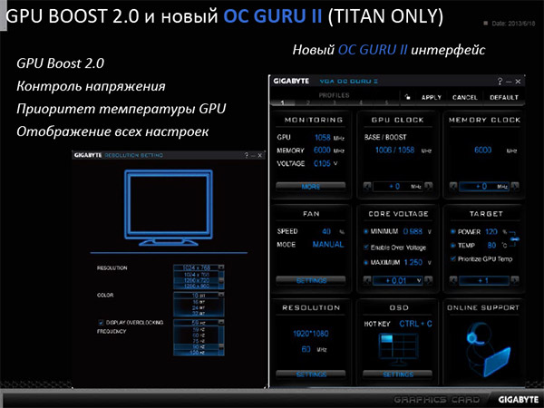Click the MANUAL fan mode value
The height and width of the screenshot is (408, 544).
click(x=328, y=244)
